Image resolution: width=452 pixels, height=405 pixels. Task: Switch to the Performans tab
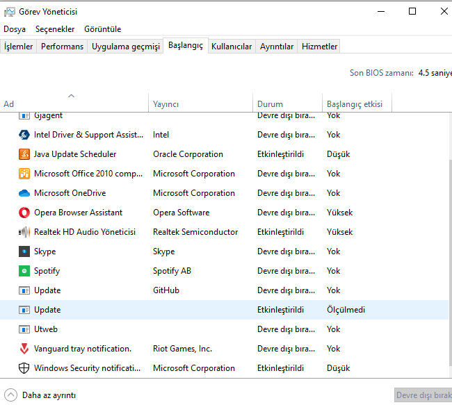pyautogui.click(x=62, y=47)
